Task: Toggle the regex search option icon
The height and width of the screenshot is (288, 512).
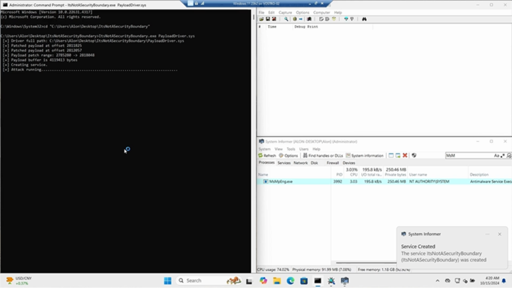Action: [x=503, y=155]
